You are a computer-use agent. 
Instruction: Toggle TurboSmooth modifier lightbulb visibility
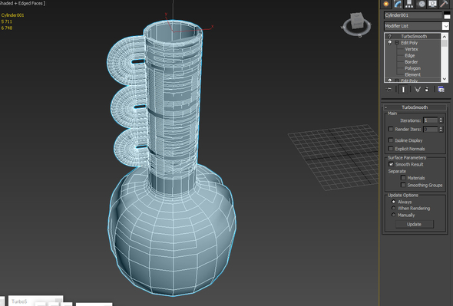click(389, 36)
